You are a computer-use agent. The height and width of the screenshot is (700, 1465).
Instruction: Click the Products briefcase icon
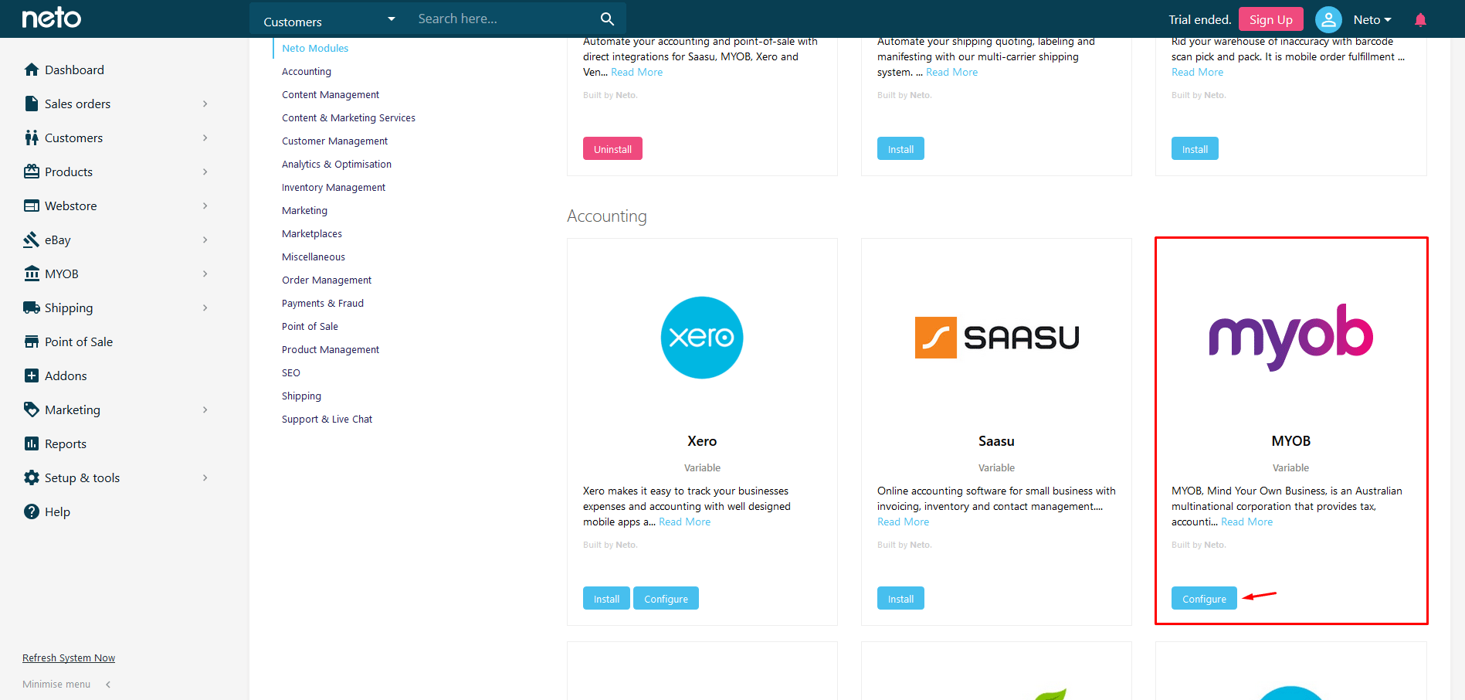[32, 172]
